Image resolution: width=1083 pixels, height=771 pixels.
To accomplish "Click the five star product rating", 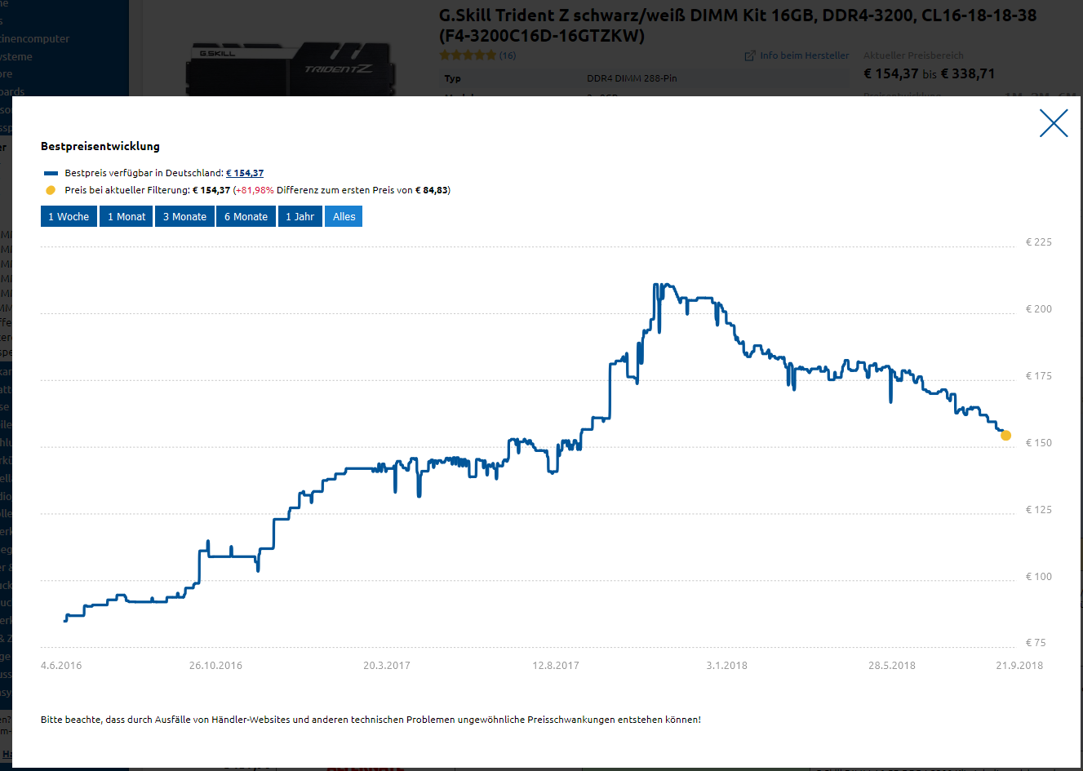I will pos(468,55).
